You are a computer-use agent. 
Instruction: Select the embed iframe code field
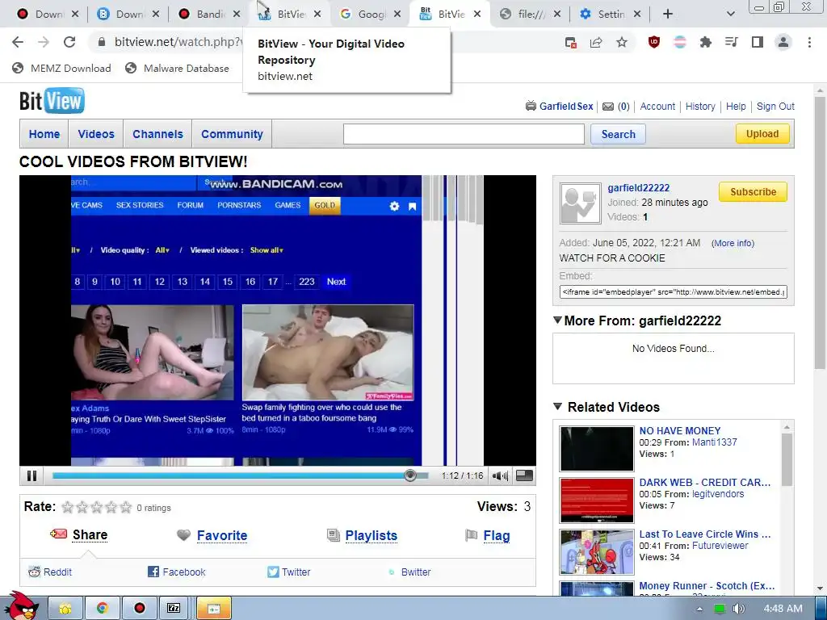[673, 291]
